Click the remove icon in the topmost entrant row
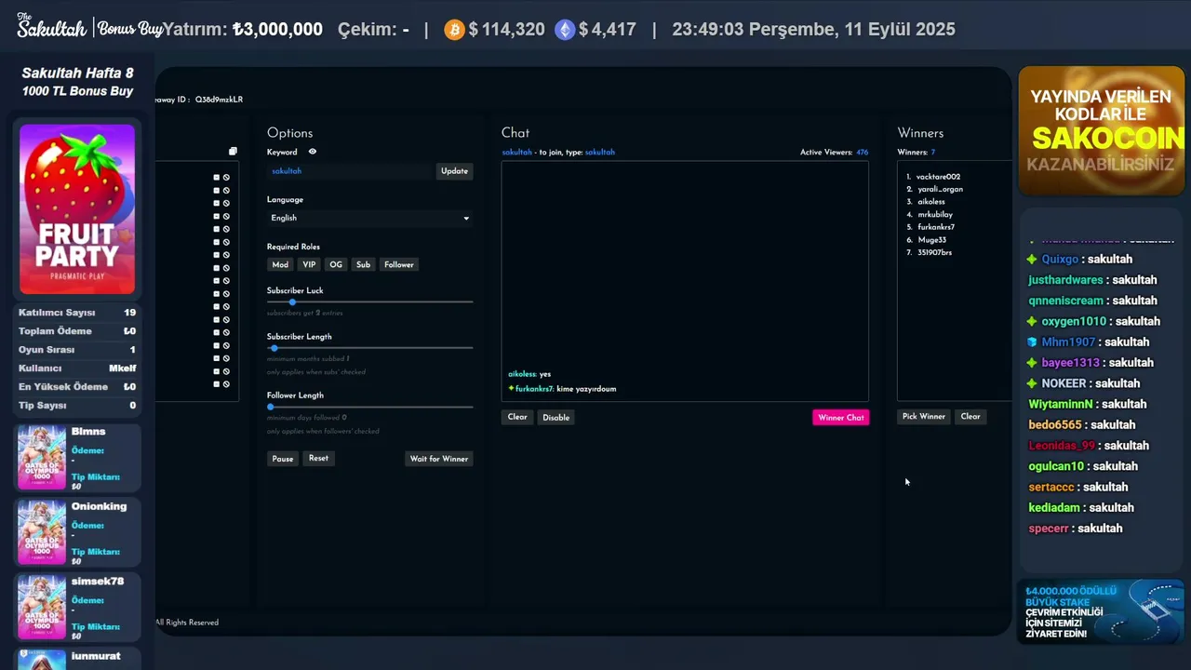Image resolution: width=1191 pixels, height=670 pixels. [x=216, y=177]
